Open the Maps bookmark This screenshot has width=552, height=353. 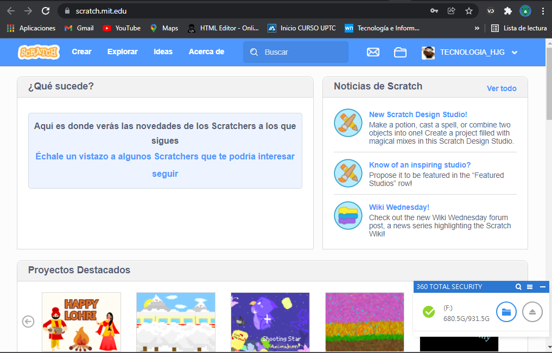click(164, 28)
